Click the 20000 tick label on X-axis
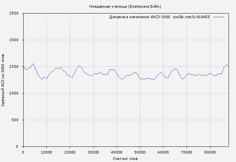This screenshot has height=162, width=236. tap(70, 152)
